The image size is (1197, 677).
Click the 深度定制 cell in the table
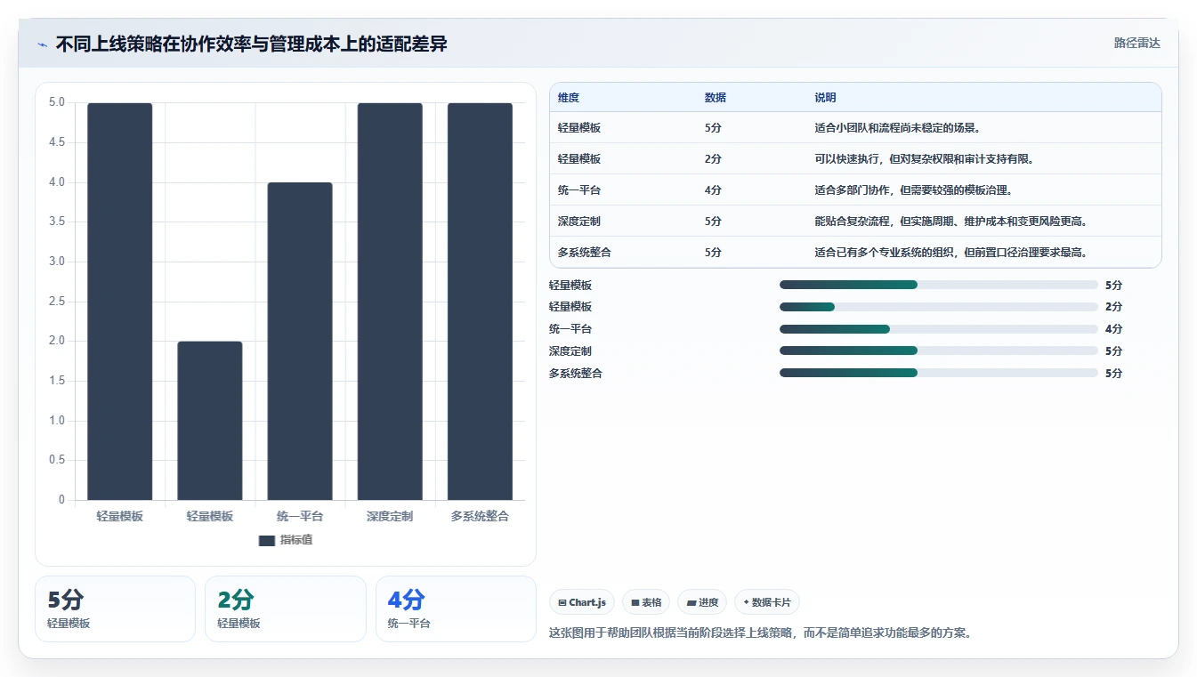579,222
